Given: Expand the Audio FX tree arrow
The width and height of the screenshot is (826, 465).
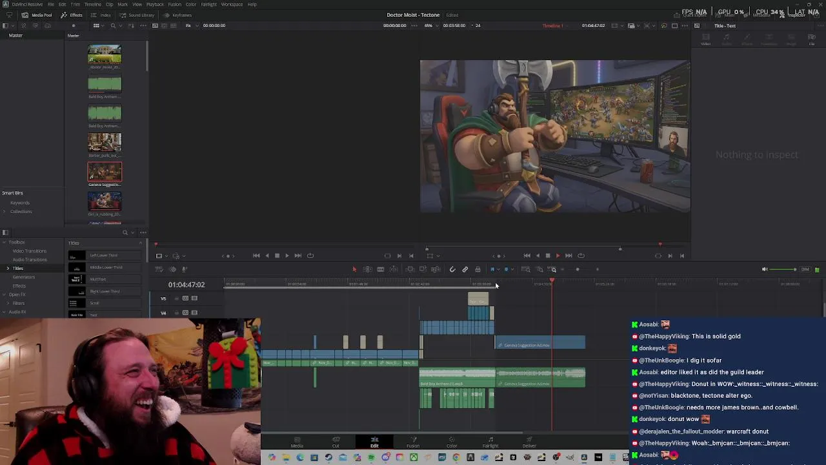Looking at the screenshot, I should [x=4, y=312].
